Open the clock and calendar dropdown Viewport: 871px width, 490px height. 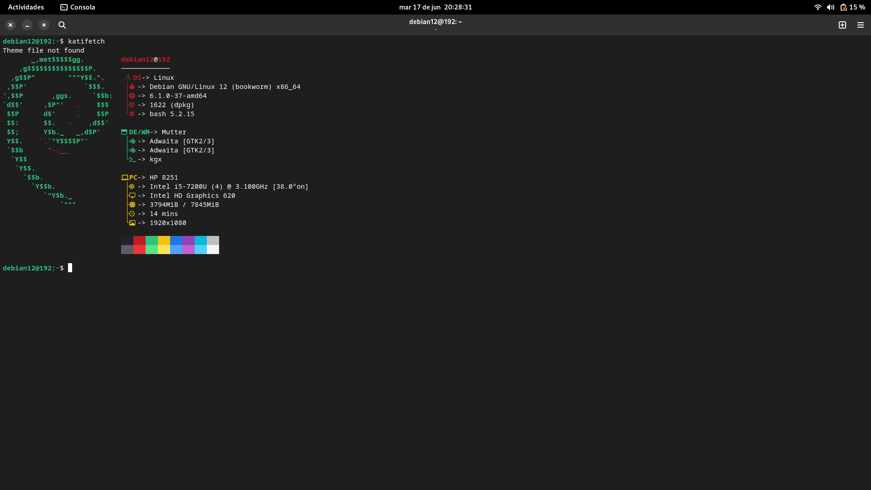[435, 7]
